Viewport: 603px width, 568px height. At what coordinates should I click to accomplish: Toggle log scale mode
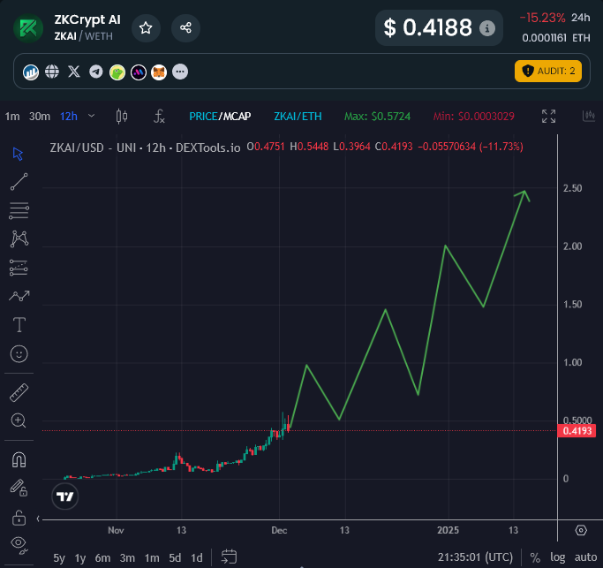pyautogui.click(x=557, y=557)
